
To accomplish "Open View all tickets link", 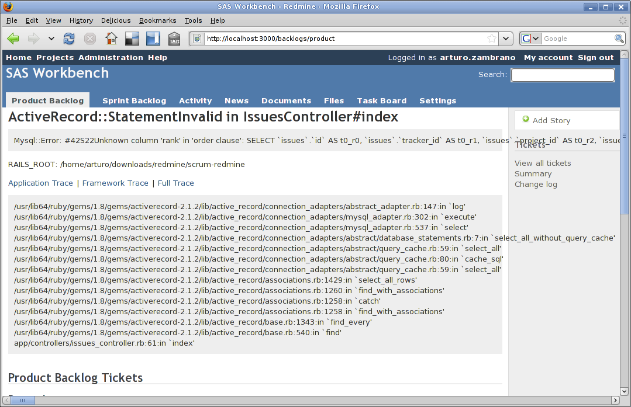I will (x=543, y=163).
